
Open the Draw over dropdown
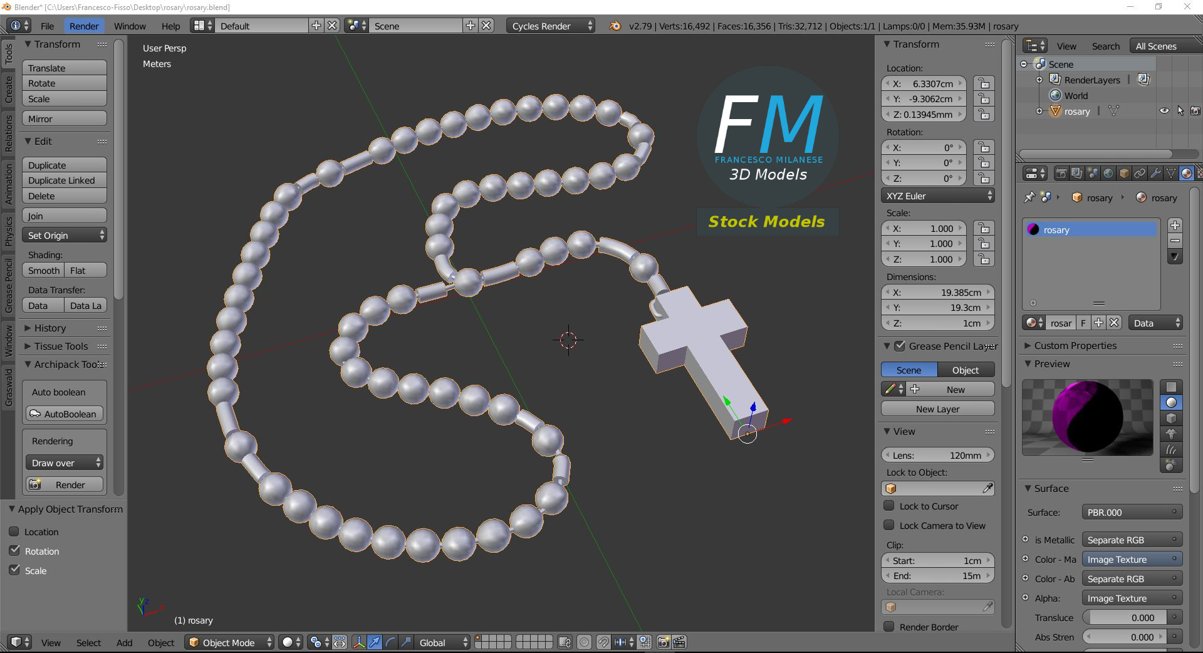65,462
